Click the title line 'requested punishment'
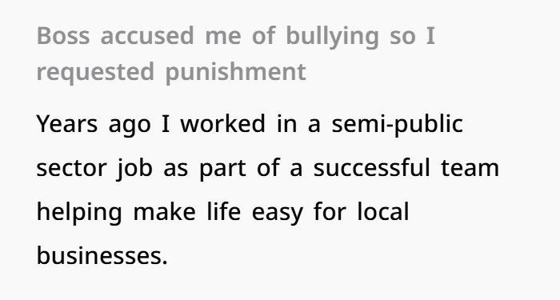 [171, 73]
